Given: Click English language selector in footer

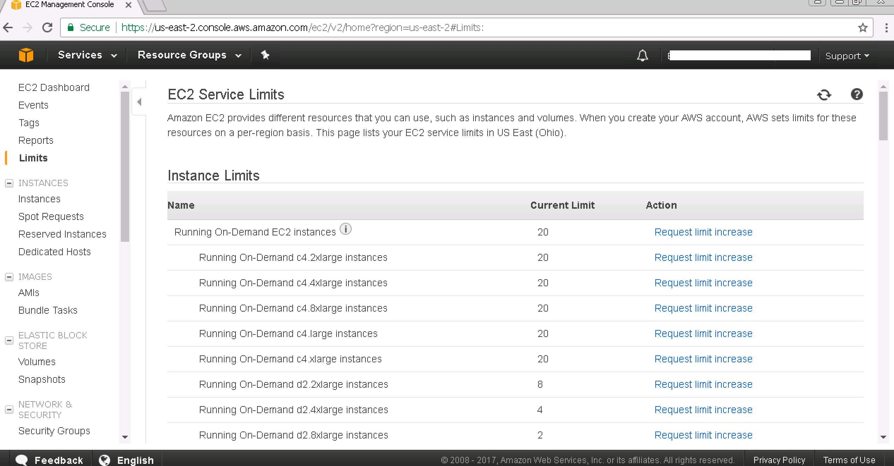Looking at the screenshot, I should tap(126, 460).
